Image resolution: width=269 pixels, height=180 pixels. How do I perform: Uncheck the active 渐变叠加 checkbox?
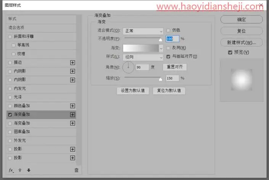(x=10, y=115)
